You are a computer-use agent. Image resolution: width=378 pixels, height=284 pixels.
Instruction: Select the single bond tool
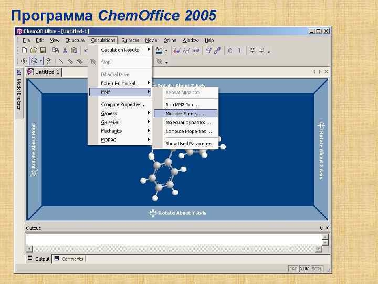61,61
